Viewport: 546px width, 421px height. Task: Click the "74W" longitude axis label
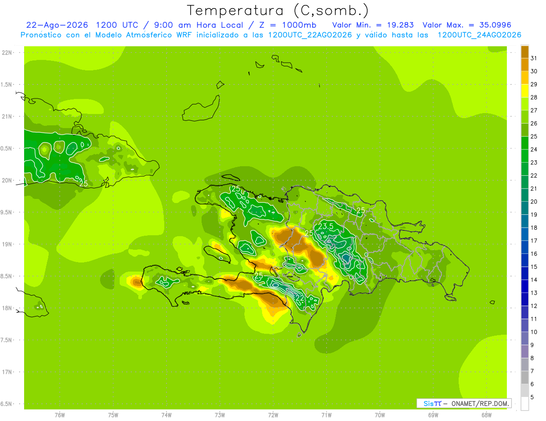167,415
